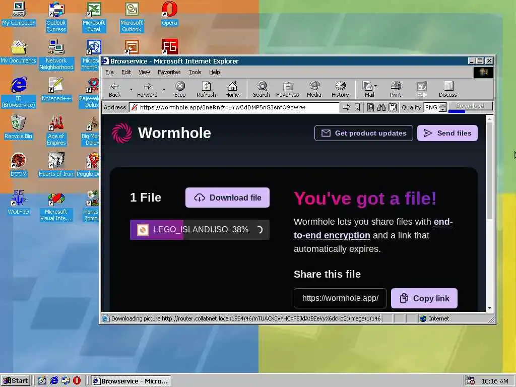This screenshot has width=516, height=387.
Task: Click the clipboard icon in Browservice toolbar
Action: [392, 107]
